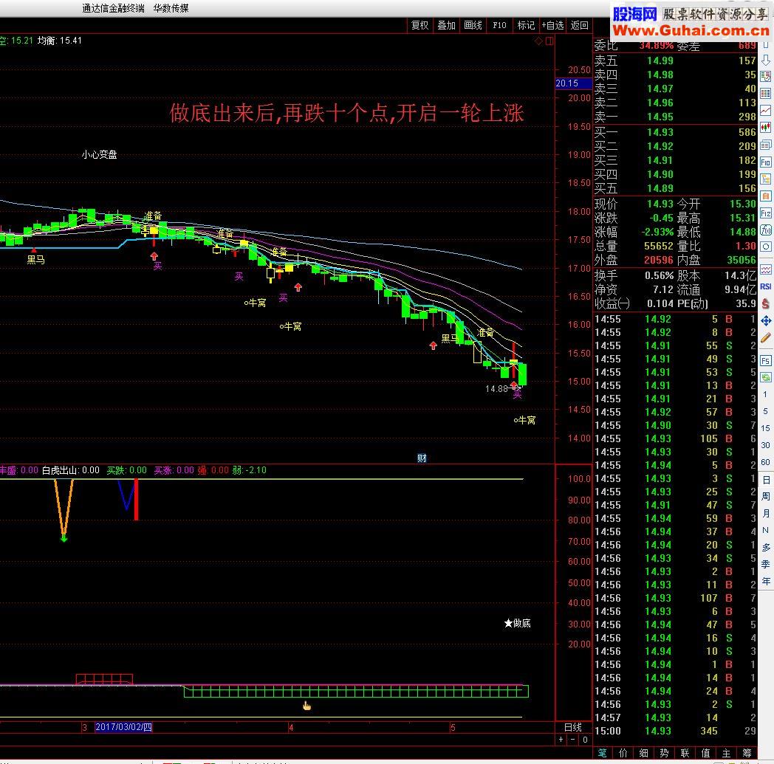Select the wave indicator sidebar icon
The image size is (774, 764).
(x=766, y=269)
